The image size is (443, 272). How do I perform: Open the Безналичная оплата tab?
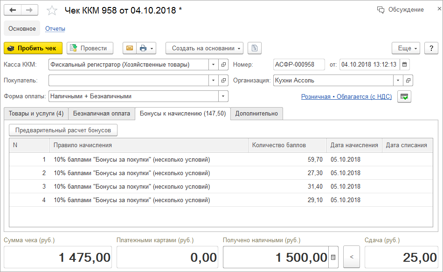[101, 114]
